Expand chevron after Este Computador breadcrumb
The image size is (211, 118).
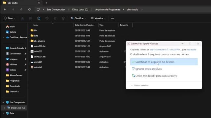tap(69, 10)
